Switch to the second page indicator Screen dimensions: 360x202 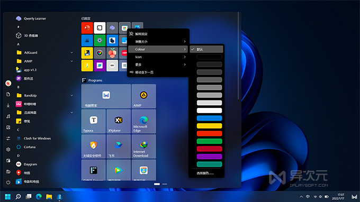coord(165,184)
